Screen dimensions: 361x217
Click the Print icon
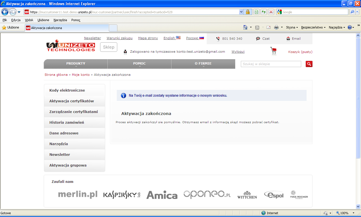click(276, 27)
